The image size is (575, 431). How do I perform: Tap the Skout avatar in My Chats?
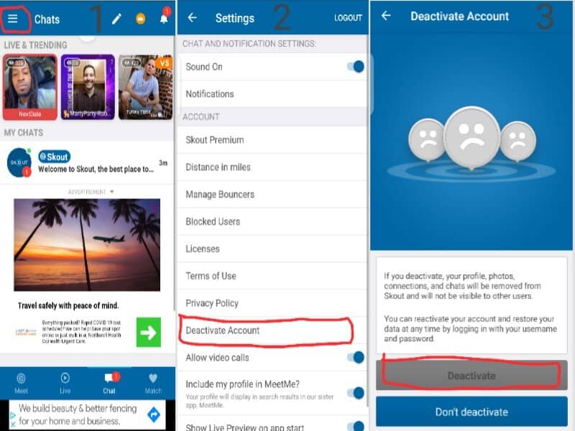click(19, 163)
